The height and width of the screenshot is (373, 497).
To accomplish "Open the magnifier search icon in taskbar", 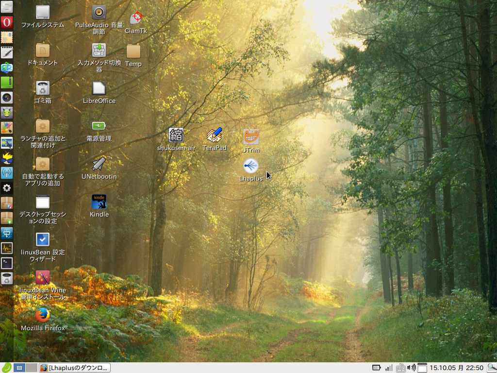I will pos(492,368).
